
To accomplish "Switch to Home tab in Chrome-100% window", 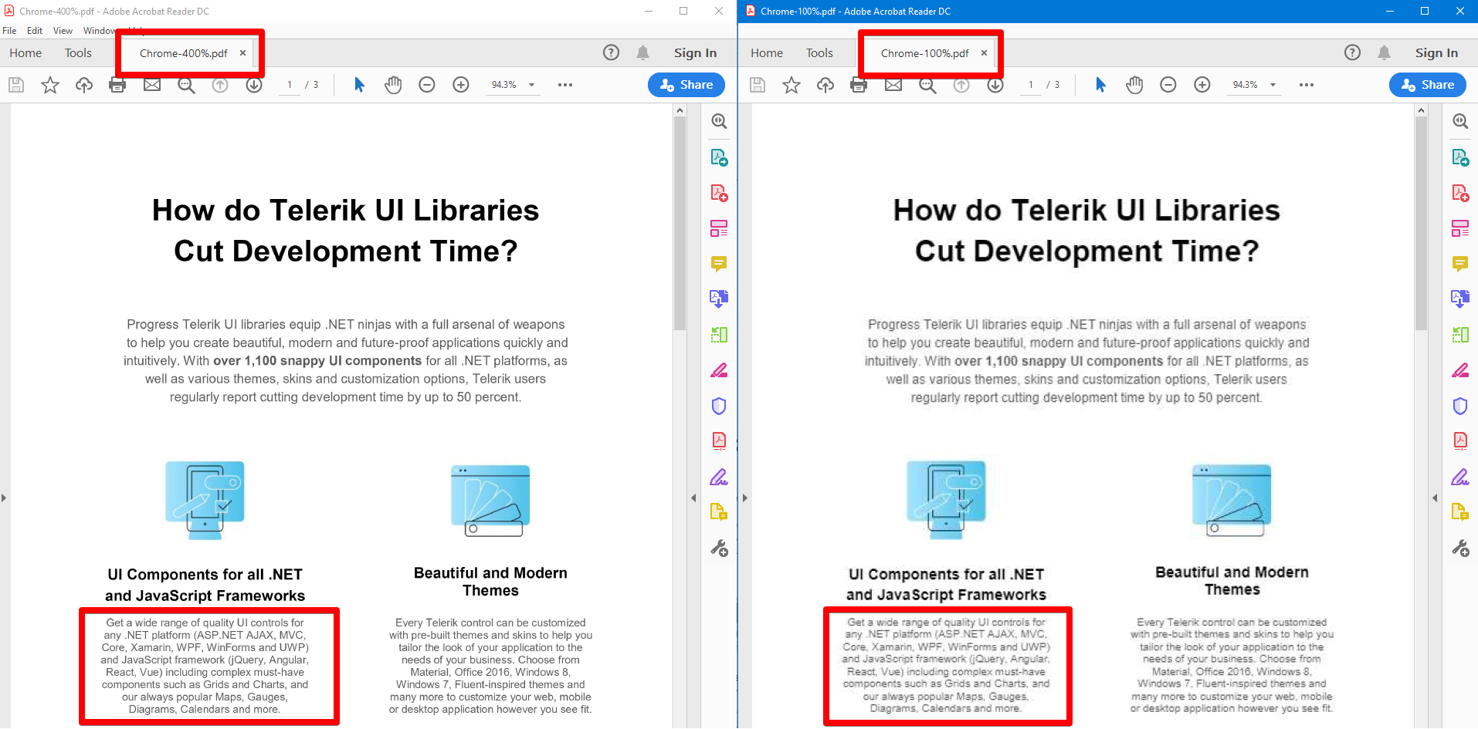I will pos(767,52).
